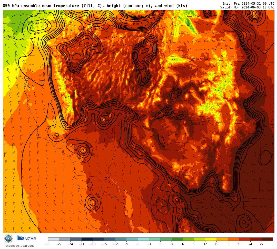Click the 15 colorbar tick label
277x249 pixels.
pyautogui.click(x=216, y=244)
